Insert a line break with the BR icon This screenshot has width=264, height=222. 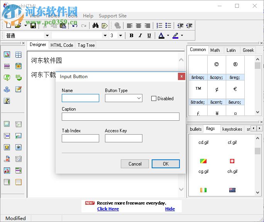(19, 78)
